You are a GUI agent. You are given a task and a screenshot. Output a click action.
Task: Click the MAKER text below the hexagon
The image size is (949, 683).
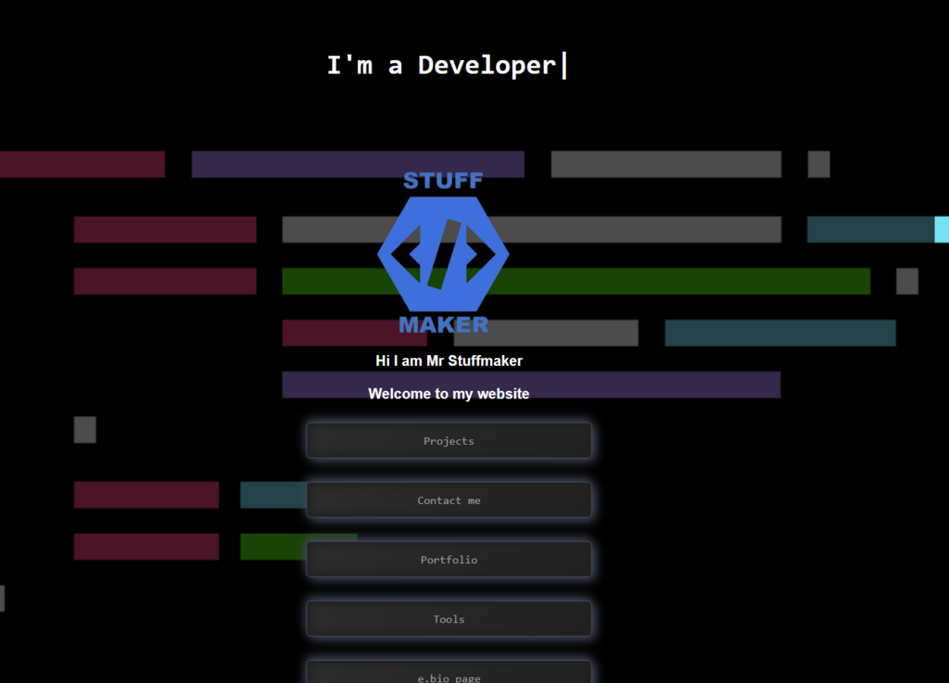443,324
